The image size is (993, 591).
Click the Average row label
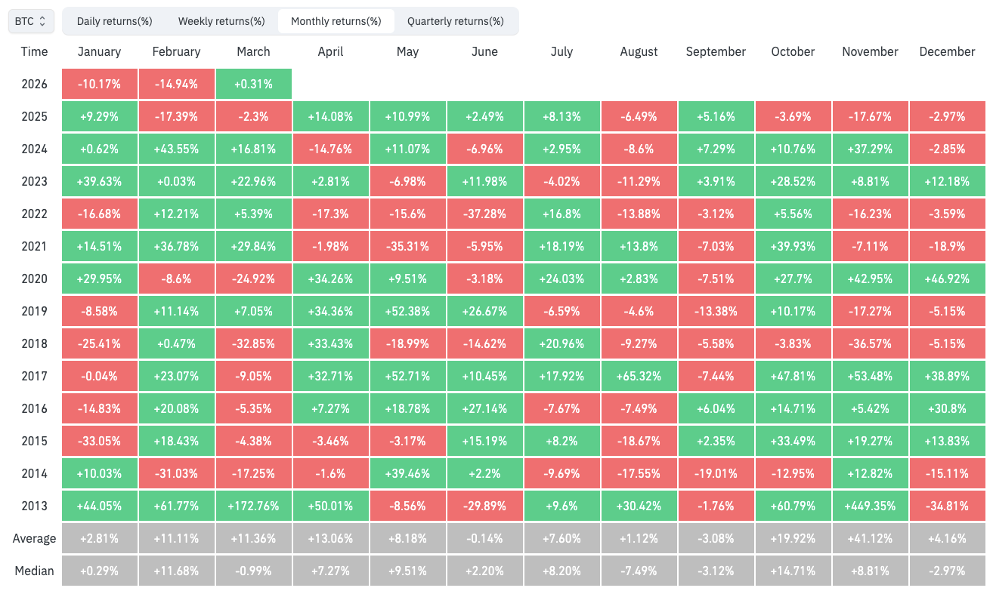(x=34, y=538)
